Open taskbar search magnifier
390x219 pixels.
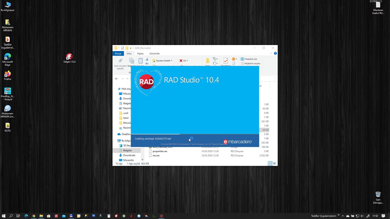click(x=11, y=216)
